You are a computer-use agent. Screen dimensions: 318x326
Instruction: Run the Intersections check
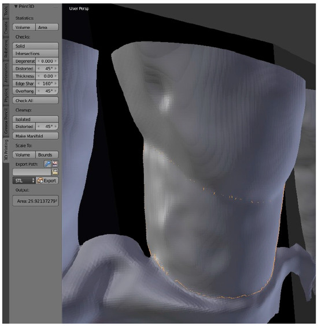35,54
